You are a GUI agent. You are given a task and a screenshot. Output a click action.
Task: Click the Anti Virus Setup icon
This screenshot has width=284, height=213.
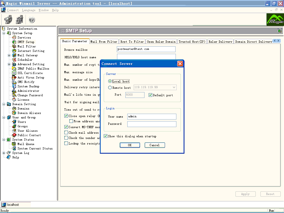coord(14,78)
